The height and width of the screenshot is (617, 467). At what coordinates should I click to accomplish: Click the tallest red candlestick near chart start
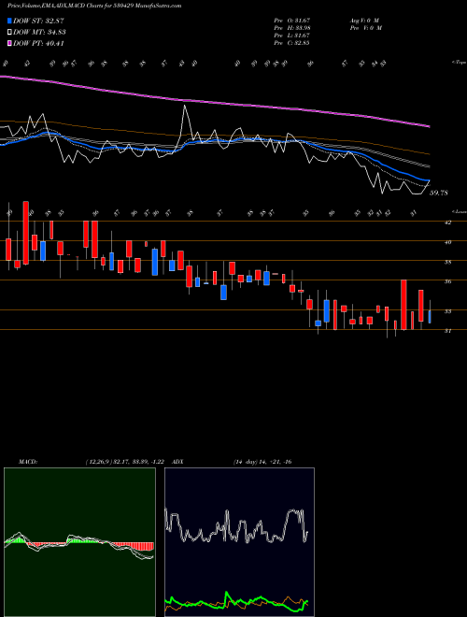pos(25,233)
